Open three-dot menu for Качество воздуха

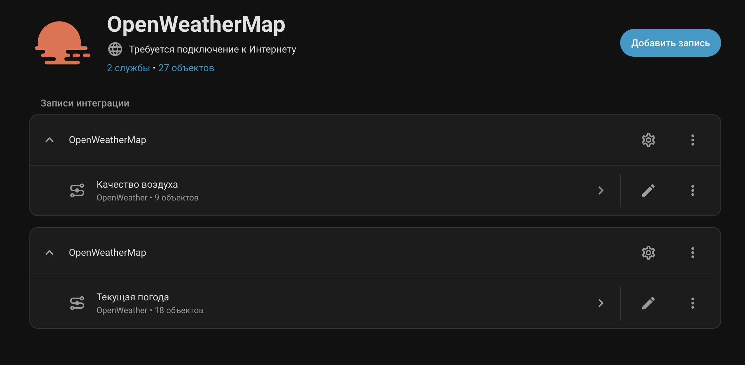(692, 190)
